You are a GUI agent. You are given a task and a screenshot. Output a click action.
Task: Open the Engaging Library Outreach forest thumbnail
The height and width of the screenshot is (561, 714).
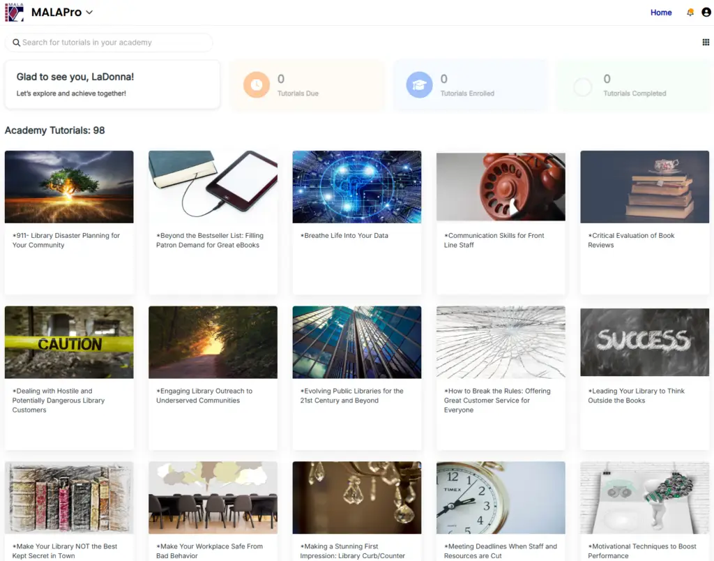coord(213,342)
